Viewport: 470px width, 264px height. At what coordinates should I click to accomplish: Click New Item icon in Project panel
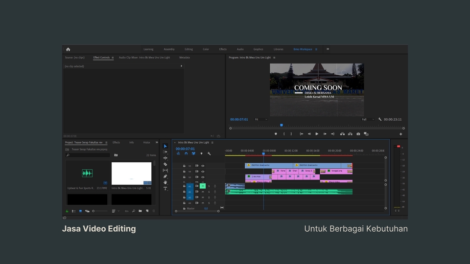tap(147, 211)
